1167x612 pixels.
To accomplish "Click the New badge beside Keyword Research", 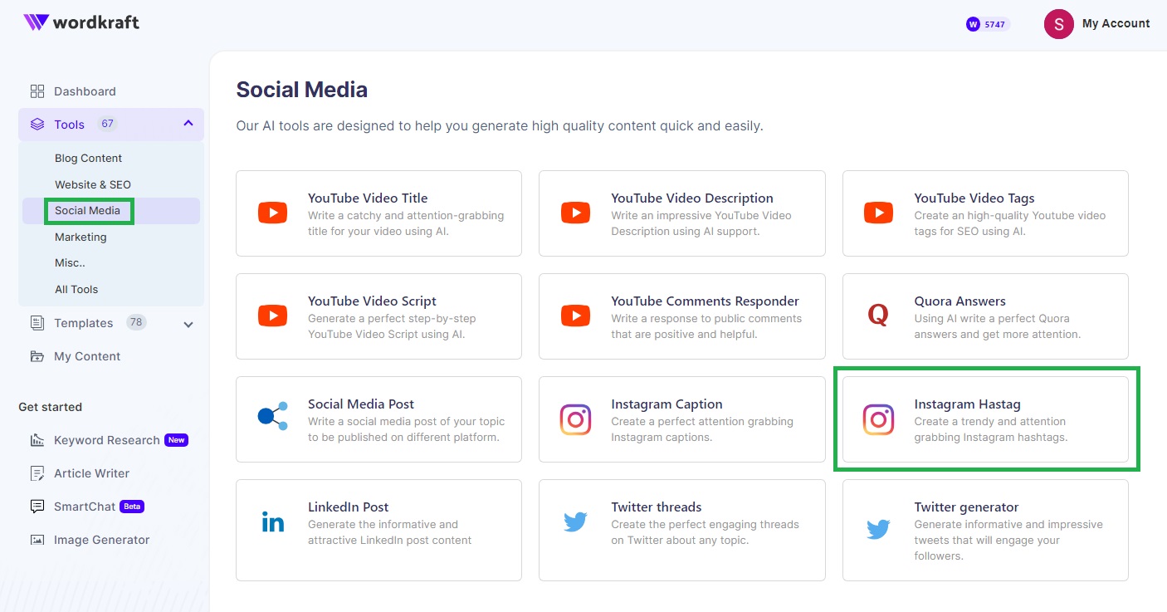I will (x=176, y=440).
